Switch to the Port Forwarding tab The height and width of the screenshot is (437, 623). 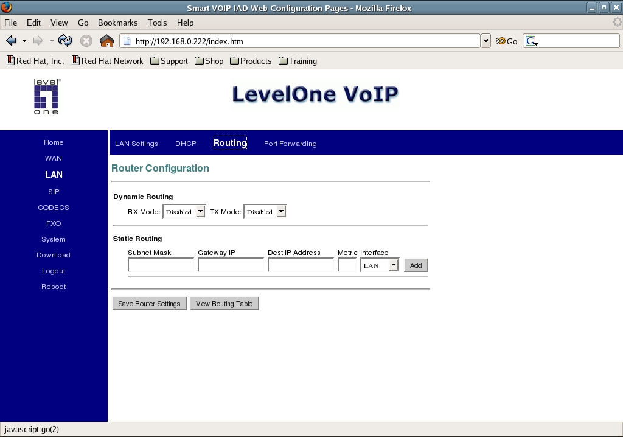coord(290,144)
